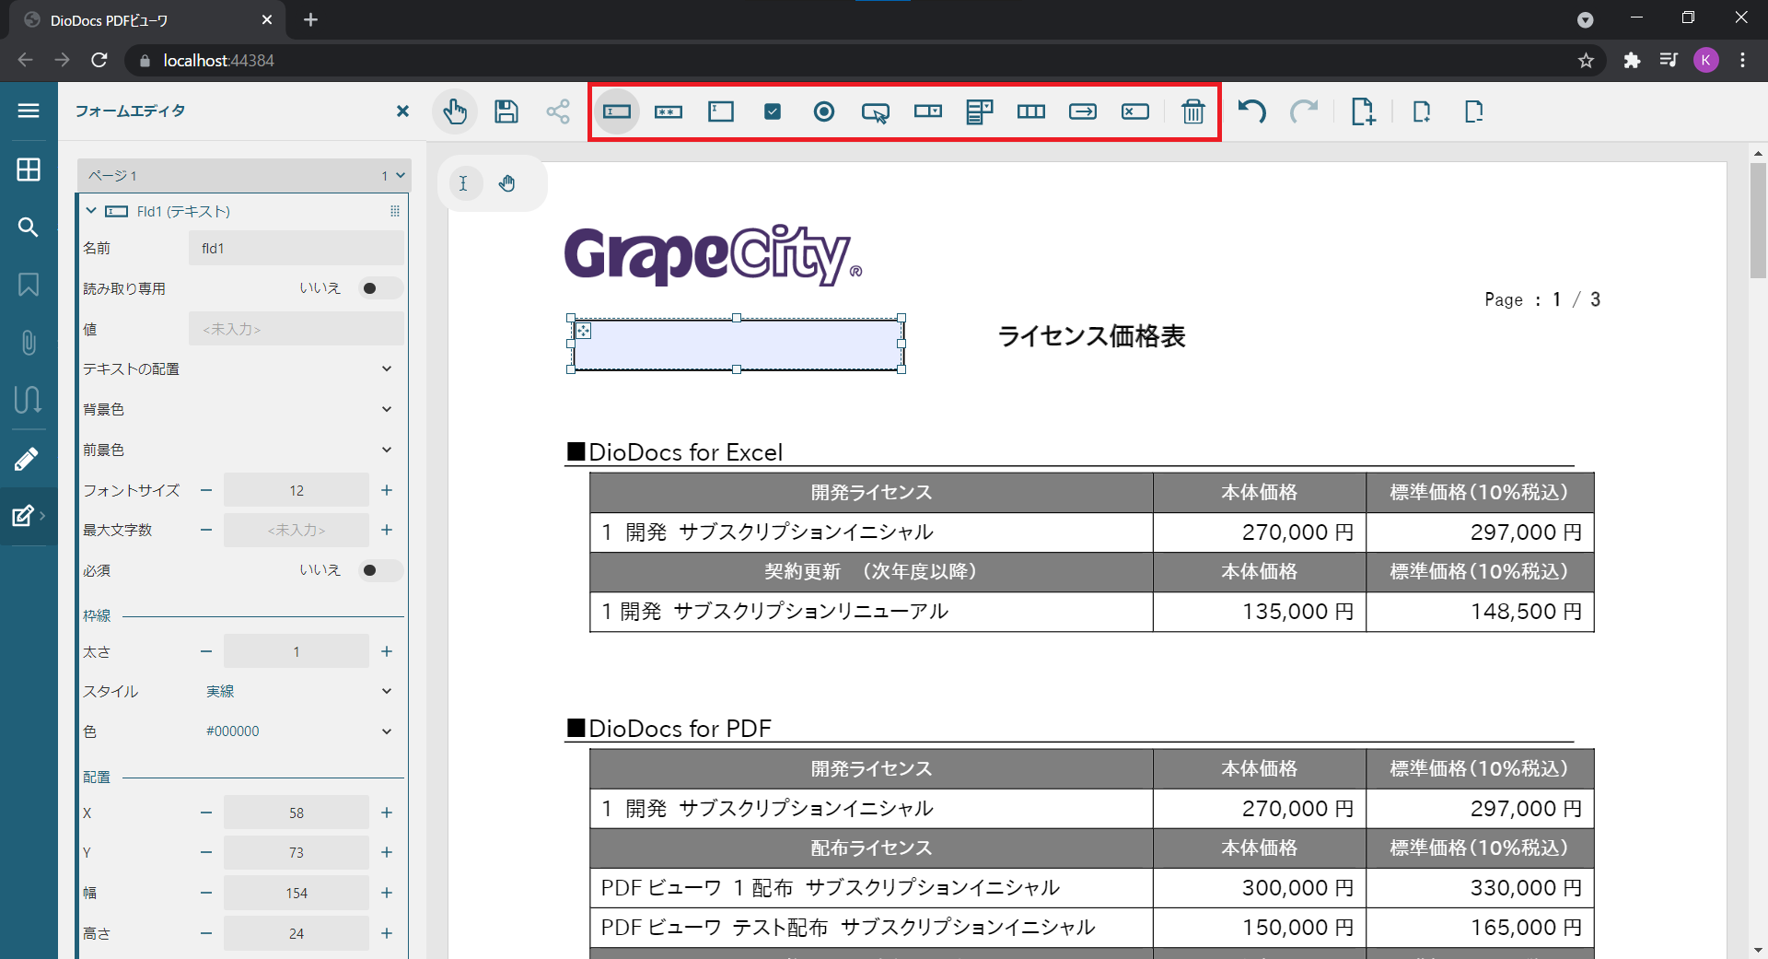This screenshot has width=1768, height=959.
Task: Select the comb text field tool
Action: coord(1031,111)
